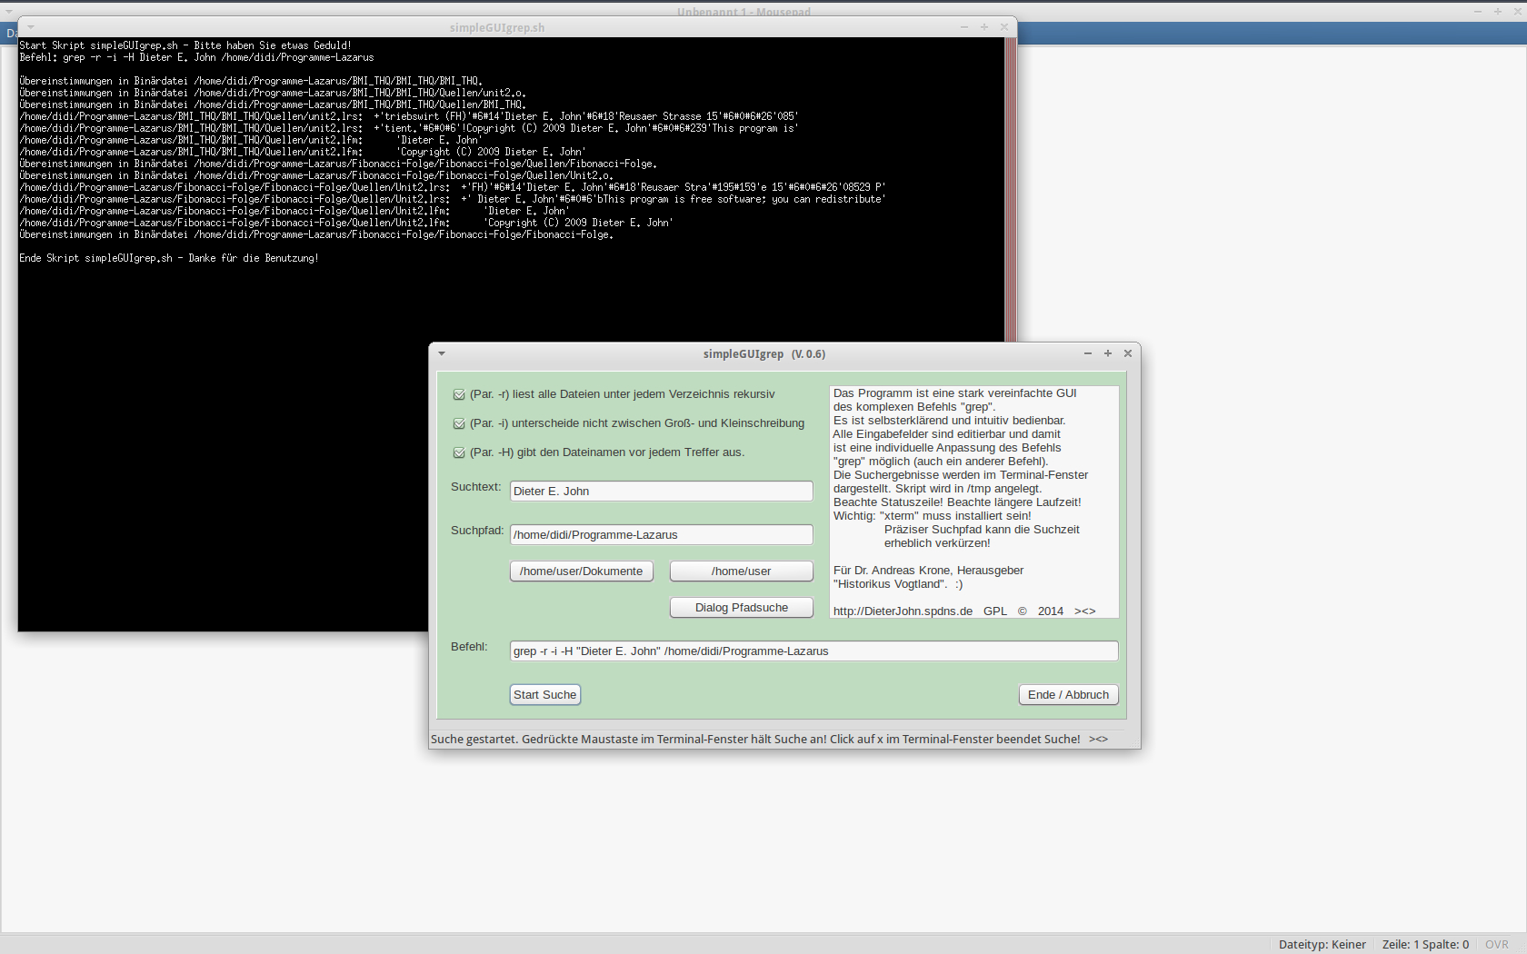Maximize the simpleGUIgrep.sh terminal window

984,27
